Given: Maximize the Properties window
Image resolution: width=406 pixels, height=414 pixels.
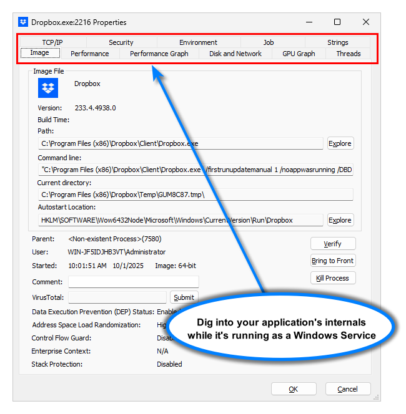Looking at the screenshot, I should [x=337, y=22].
